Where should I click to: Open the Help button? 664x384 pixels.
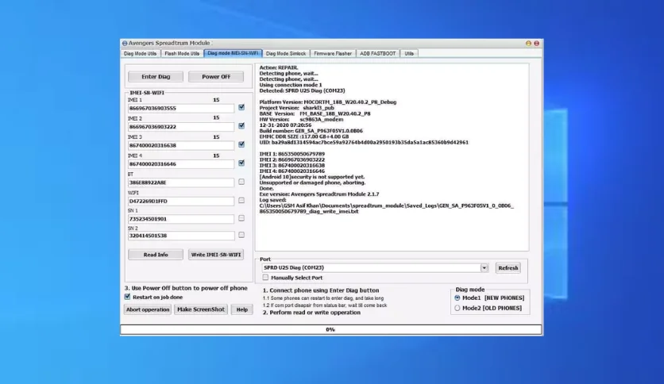[241, 309]
